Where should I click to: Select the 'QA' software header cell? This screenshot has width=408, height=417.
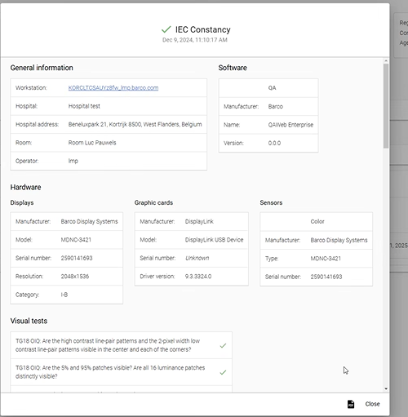coord(272,88)
